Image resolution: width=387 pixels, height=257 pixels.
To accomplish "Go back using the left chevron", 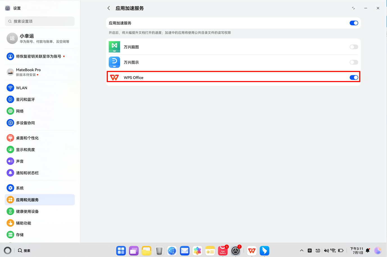I will pos(109,8).
